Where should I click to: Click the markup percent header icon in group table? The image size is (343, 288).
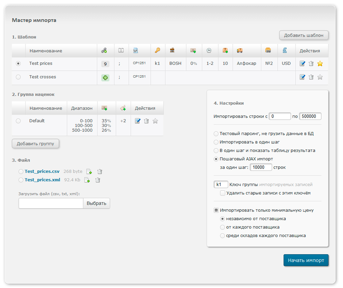click(104, 108)
